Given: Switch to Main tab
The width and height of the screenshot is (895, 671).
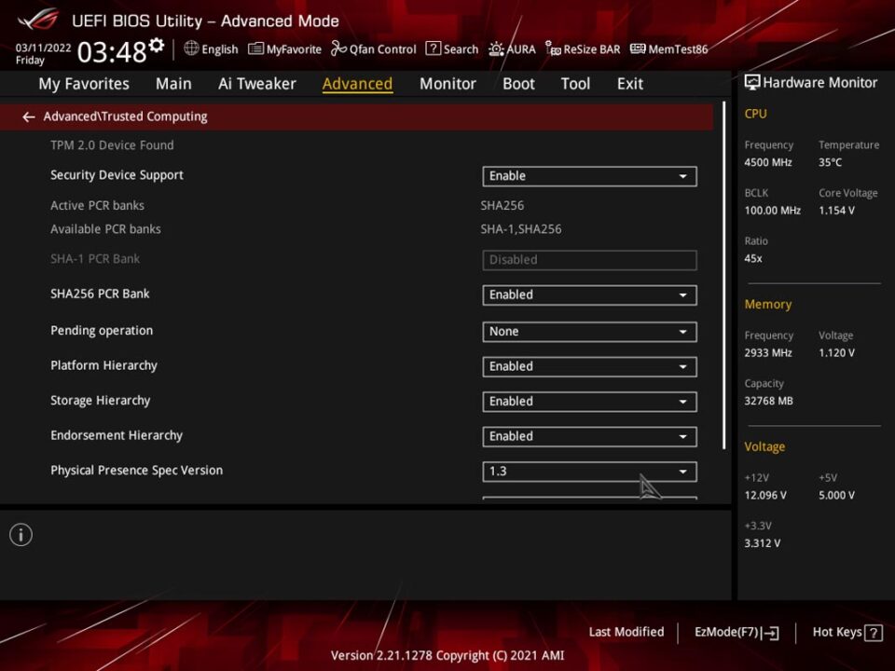Looking at the screenshot, I should tap(173, 84).
